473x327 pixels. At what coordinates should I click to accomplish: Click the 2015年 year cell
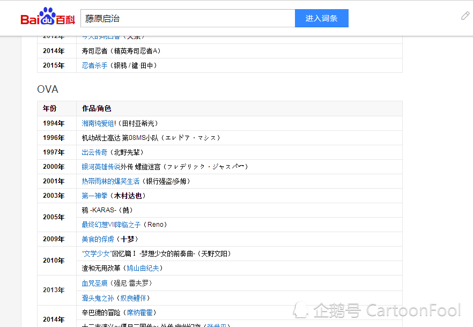[x=57, y=65]
